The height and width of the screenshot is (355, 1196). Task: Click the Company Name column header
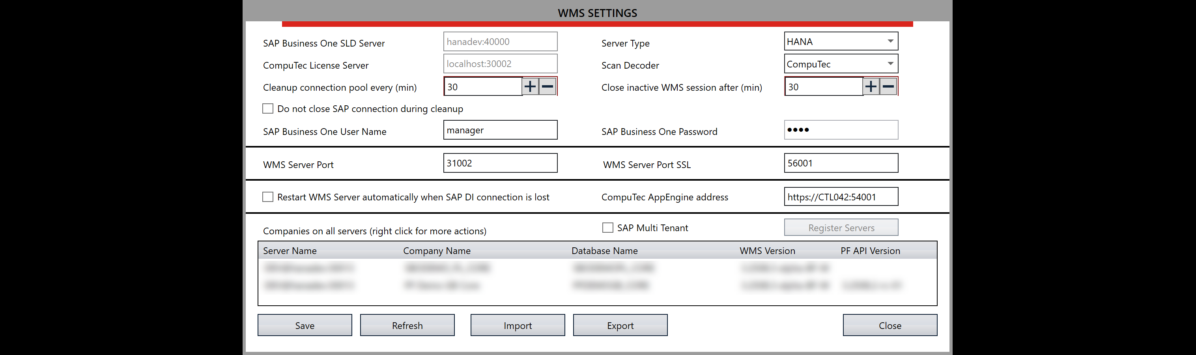436,250
